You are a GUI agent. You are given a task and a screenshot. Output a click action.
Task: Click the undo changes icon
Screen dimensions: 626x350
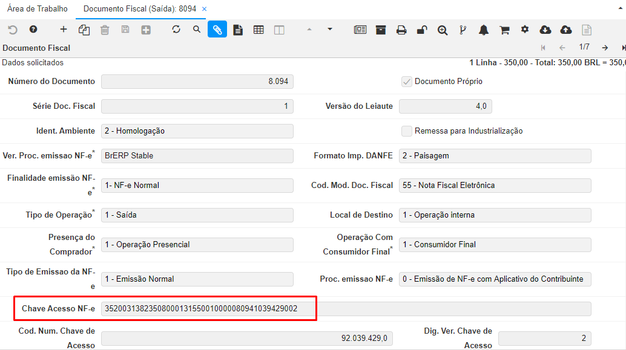(x=13, y=30)
